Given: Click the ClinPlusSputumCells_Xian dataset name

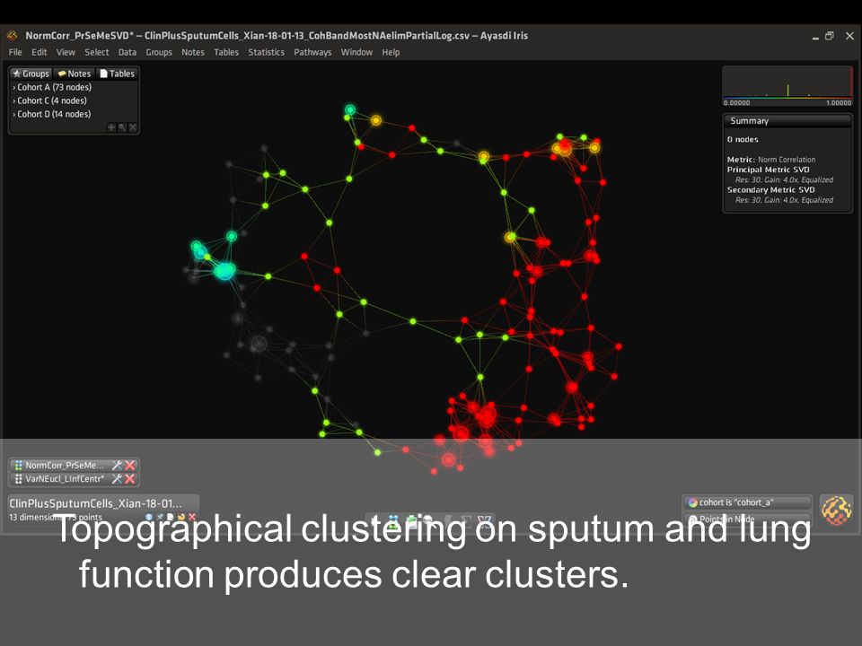Looking at the screenshot, I should tap(95, 503).
